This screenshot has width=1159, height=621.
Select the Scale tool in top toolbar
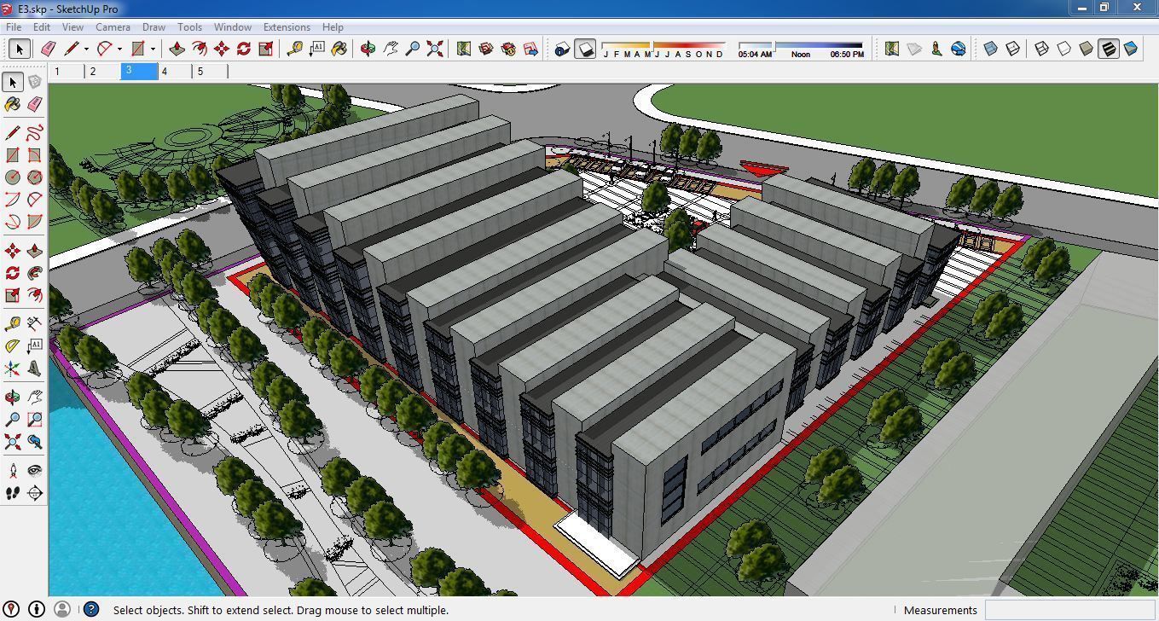[x=265, y=49]
